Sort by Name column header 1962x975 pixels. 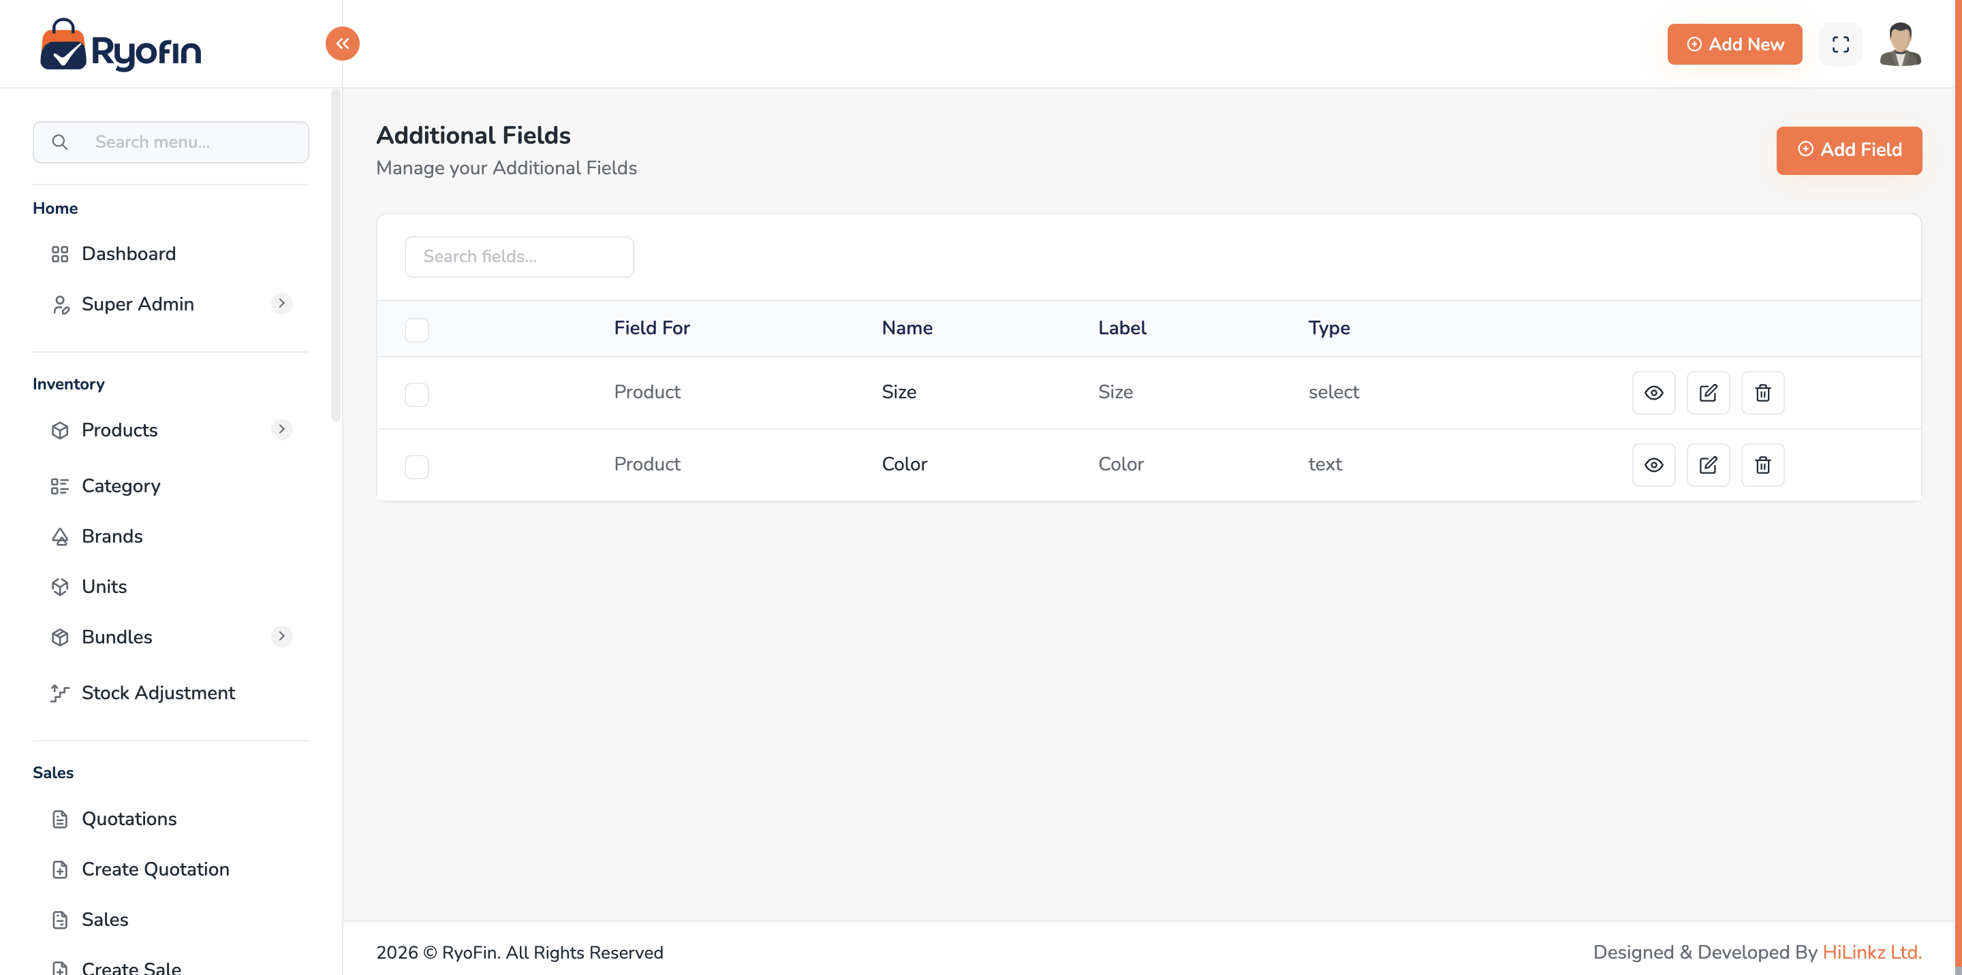[906, 328]
